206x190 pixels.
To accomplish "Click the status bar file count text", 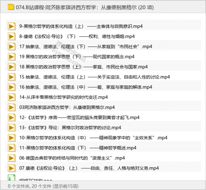I will 43,186.
